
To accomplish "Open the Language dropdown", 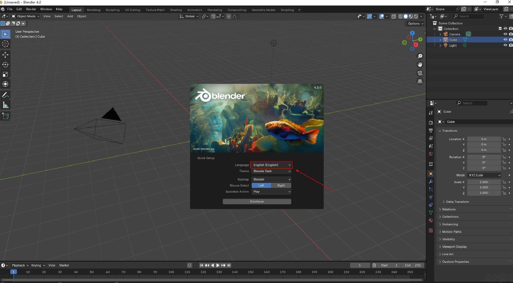I will [x=271, y=165].
